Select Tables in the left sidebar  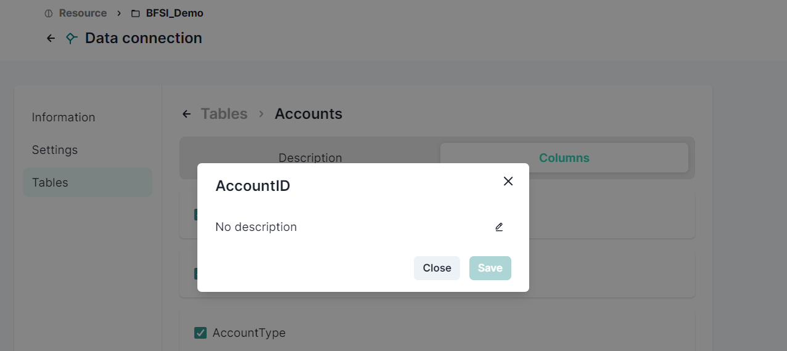tap(50, 182)
